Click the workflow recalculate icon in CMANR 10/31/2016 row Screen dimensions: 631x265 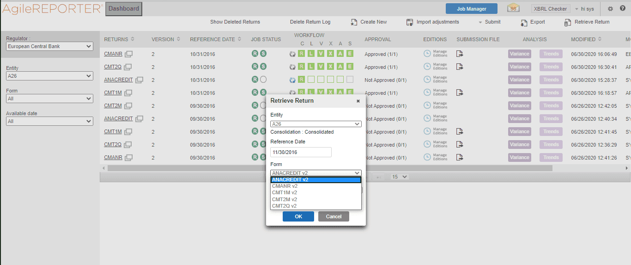(x=292, y=54)
